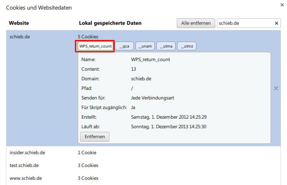
Task: Click the Jede Verbindungsart value
Action: coord(152,98)
